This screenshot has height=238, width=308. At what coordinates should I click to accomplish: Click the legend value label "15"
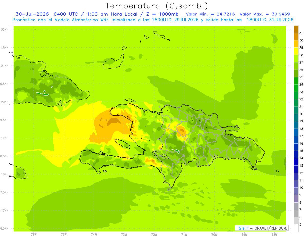(x=301, y=151)
